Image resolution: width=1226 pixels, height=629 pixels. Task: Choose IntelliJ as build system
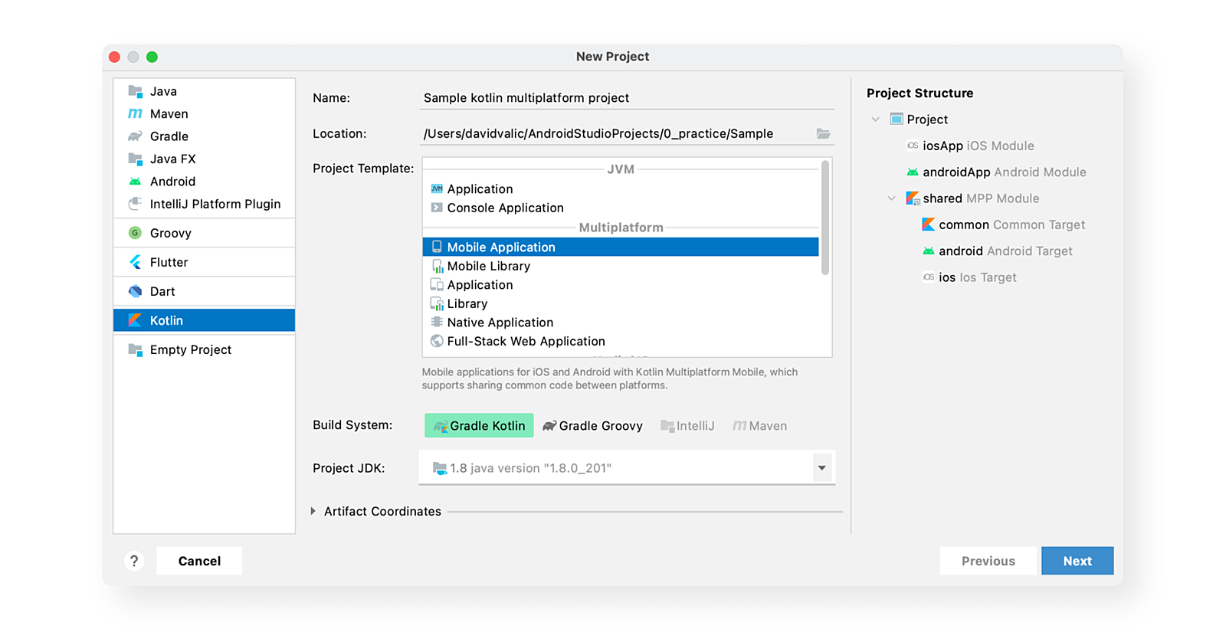[x=687, y=426]
